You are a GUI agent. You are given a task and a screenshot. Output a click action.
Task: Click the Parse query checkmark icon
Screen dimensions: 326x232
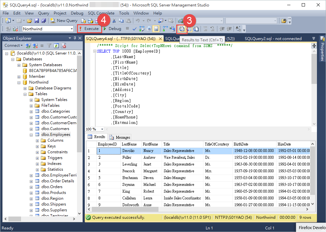pyautogui.click(x=135, y=29)
